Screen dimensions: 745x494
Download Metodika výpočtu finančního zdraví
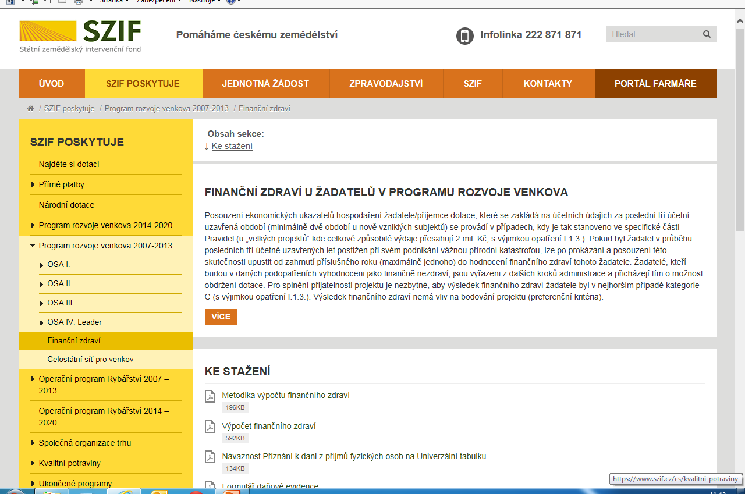tap(286, 395)
